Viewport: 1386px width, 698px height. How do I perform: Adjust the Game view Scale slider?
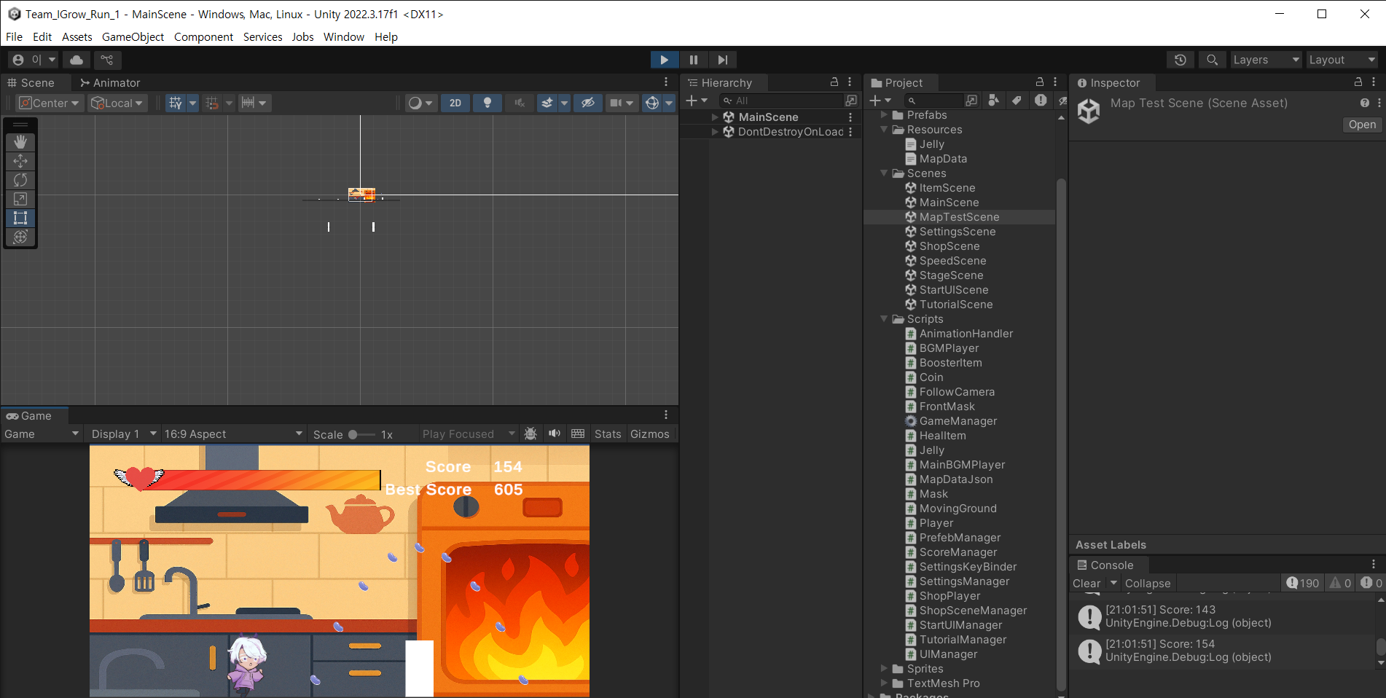click(x=353, y=434)
